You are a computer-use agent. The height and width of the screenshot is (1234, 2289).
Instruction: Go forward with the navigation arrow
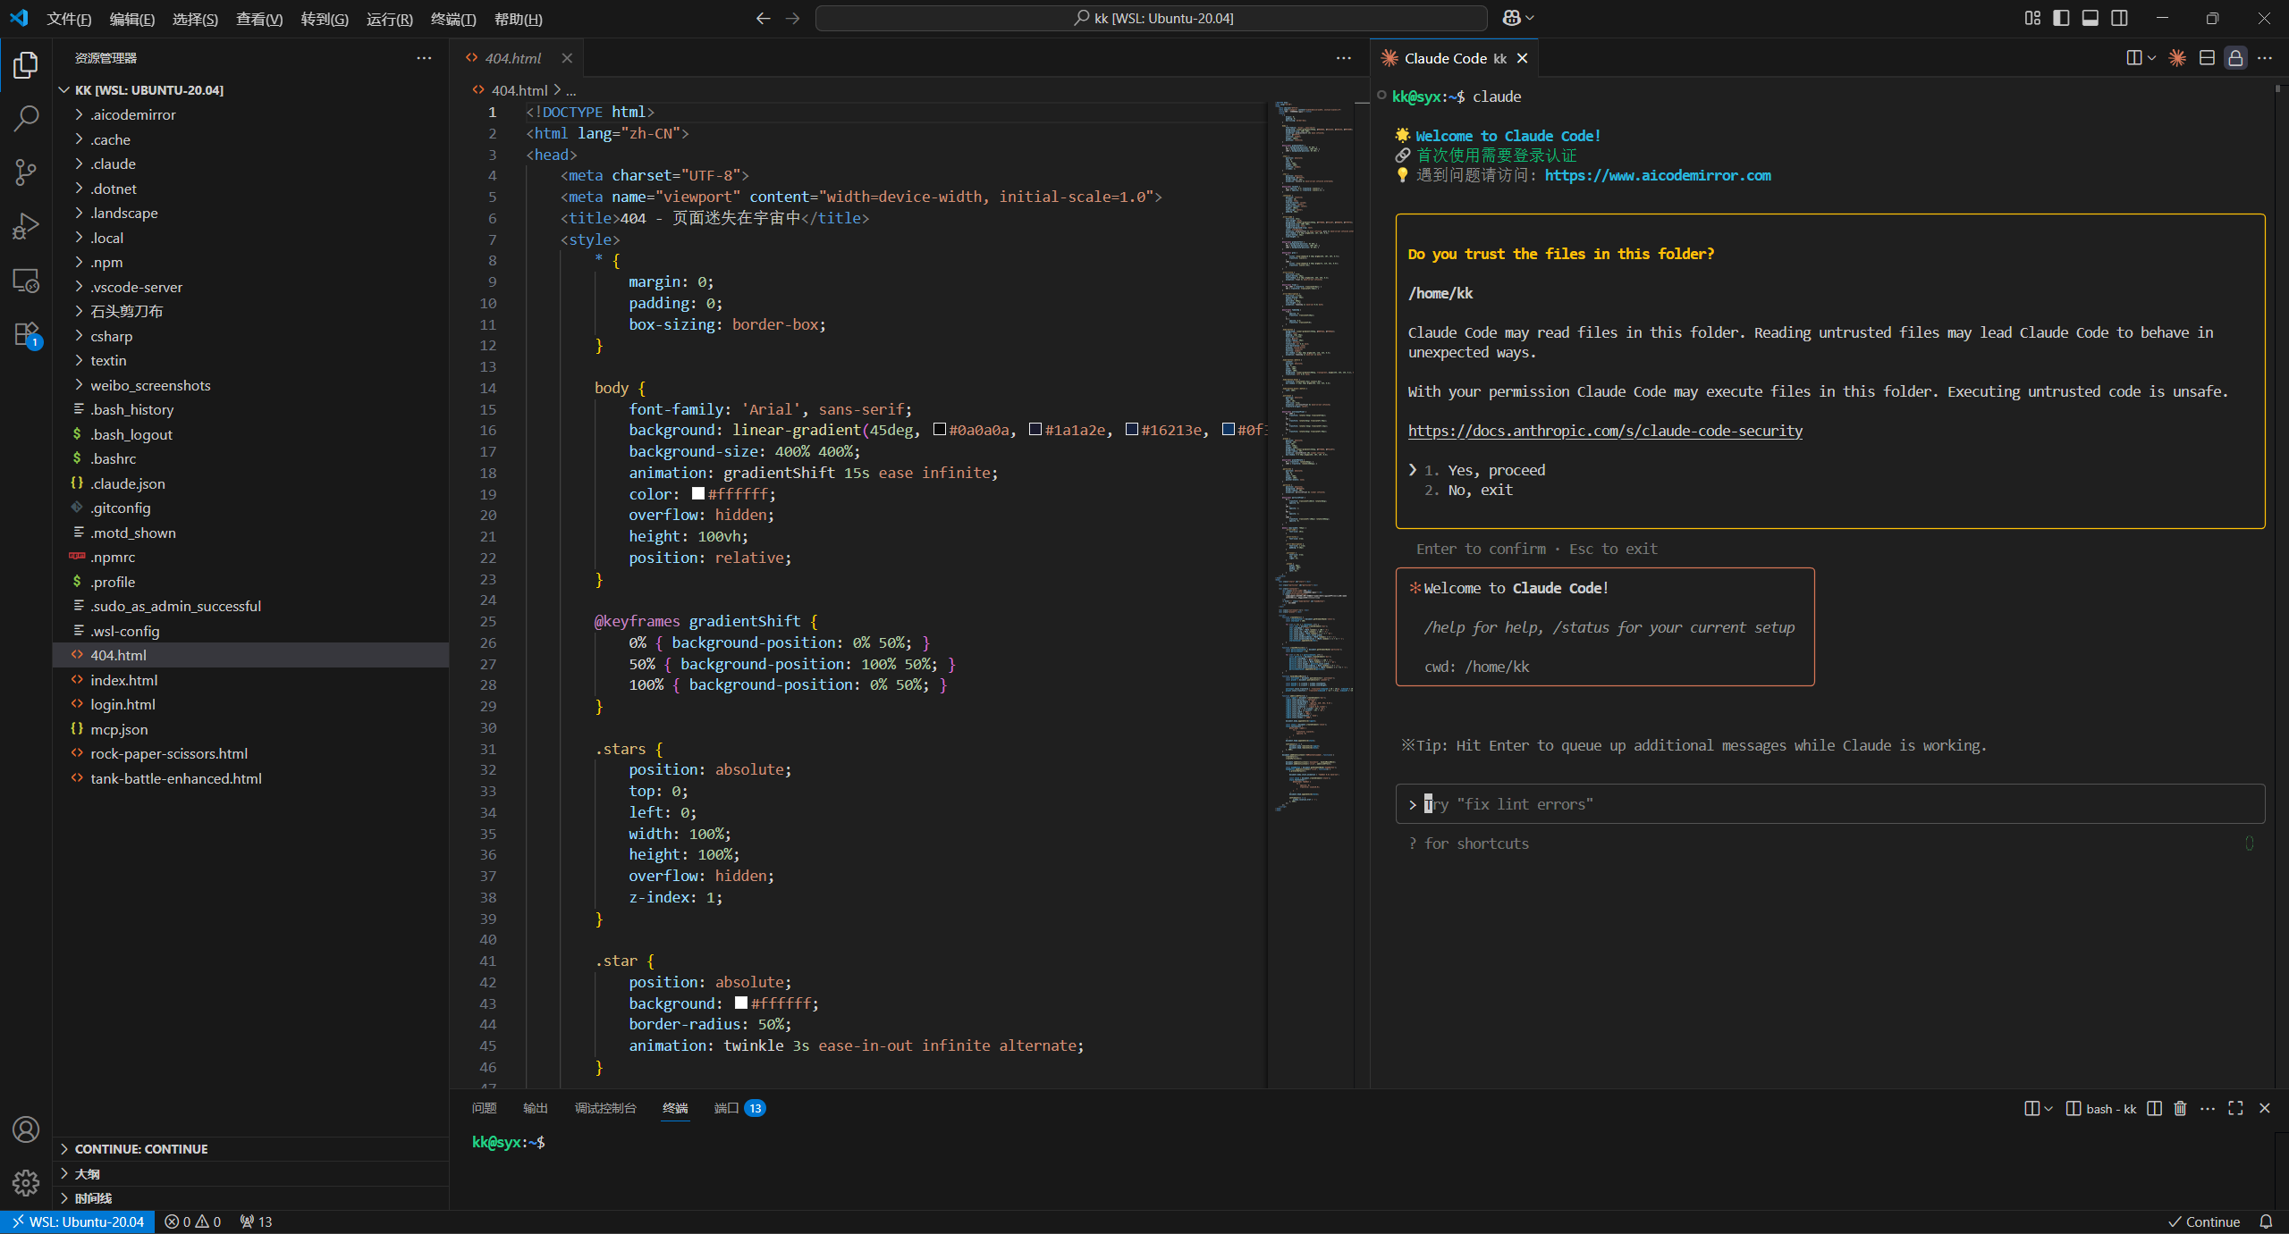tap(792, 18)
